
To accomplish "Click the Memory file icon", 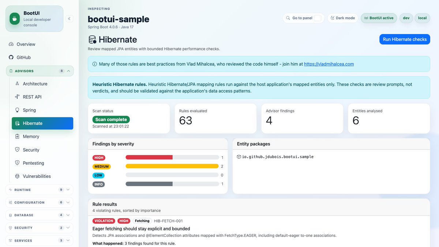I will (x=17, y=136).
